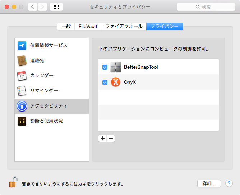Click the 検索 search field

click(206, 7)
